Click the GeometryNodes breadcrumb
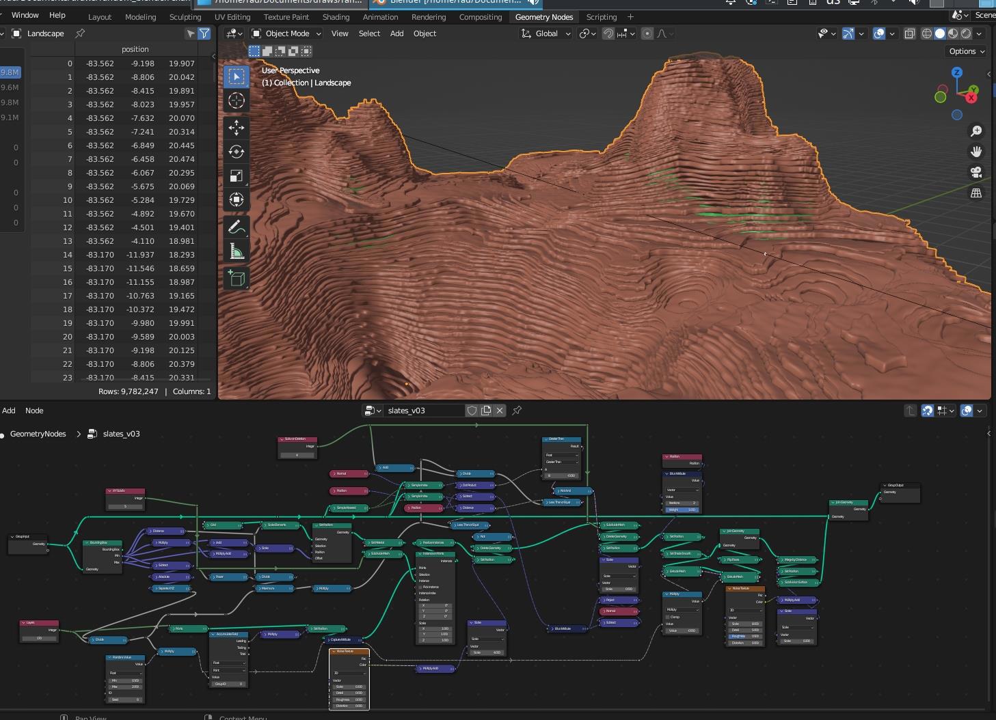996x720 pixels. coord(38,434)
